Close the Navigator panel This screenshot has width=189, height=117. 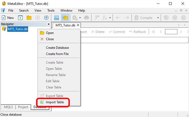pyautogui.click(x=49, y=24)
